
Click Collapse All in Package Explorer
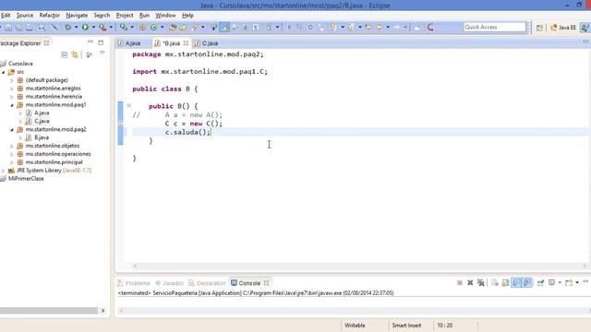[x=65, y=55]
